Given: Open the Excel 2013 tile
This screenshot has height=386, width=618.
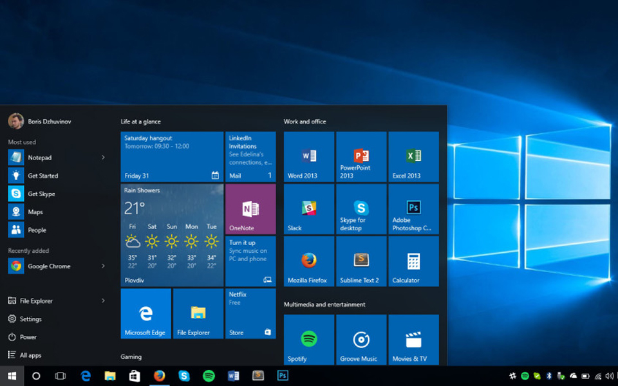Looking at the screenshot, I should (x=413, y=157).
